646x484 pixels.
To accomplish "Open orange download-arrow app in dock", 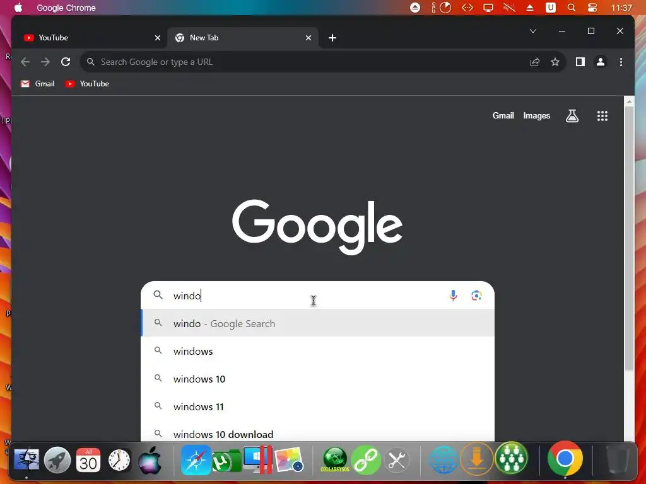I will (477, 459).
